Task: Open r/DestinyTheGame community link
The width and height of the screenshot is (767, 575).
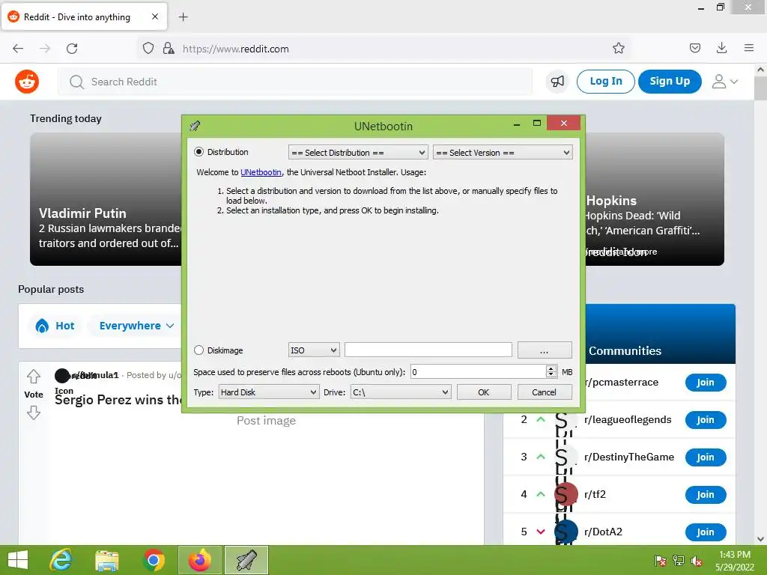Action: pyautogui.click(x=629, y=457)
